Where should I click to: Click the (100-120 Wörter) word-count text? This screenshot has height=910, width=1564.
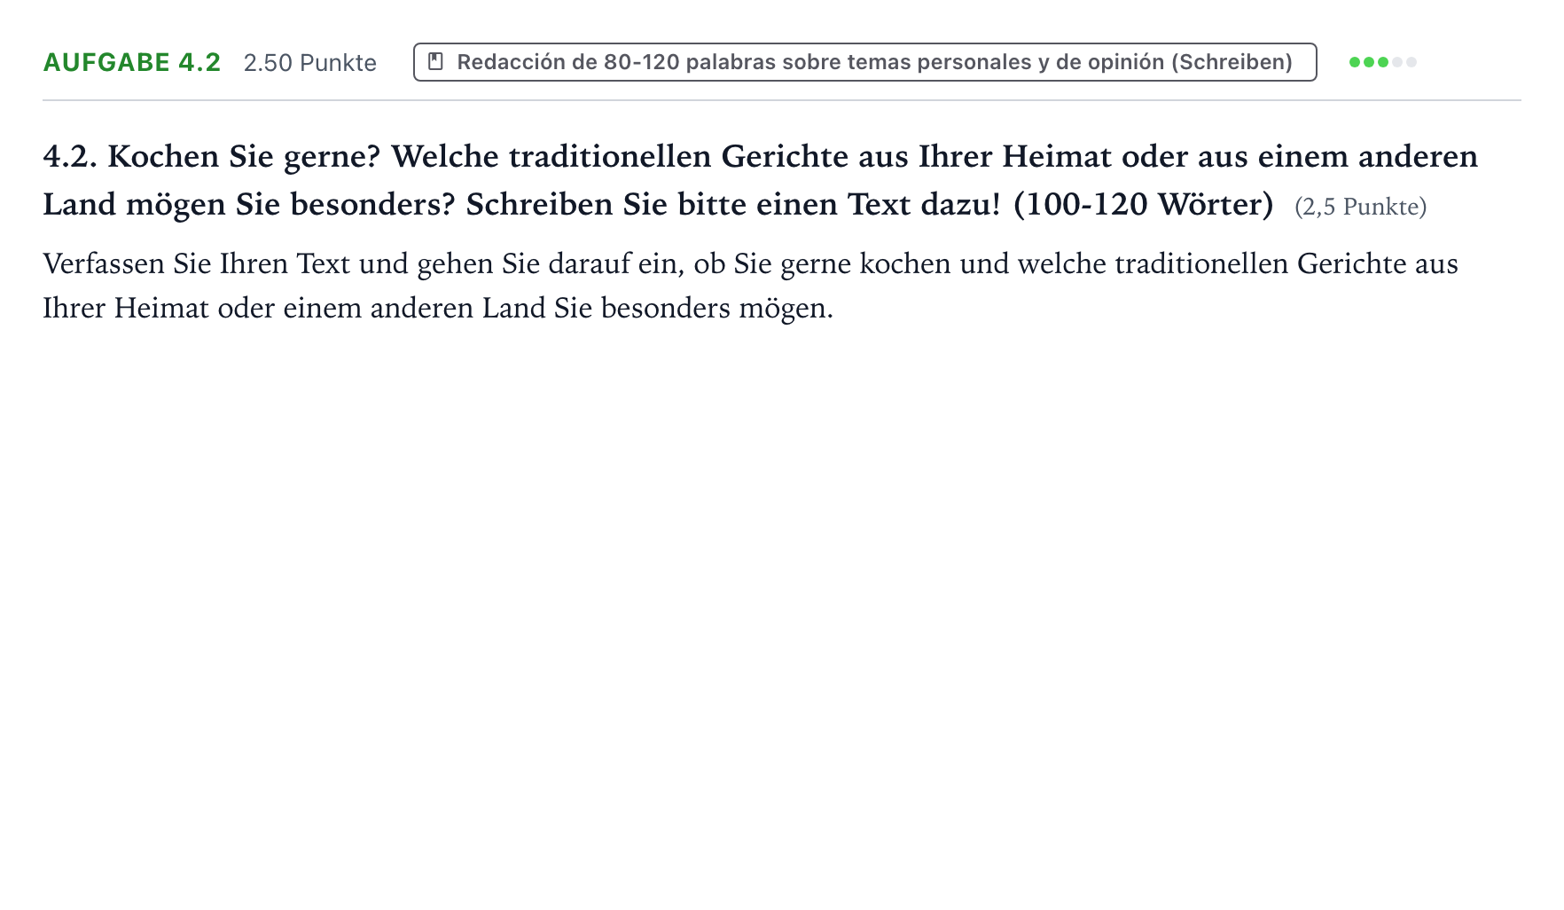click(x=1143, y=205)
